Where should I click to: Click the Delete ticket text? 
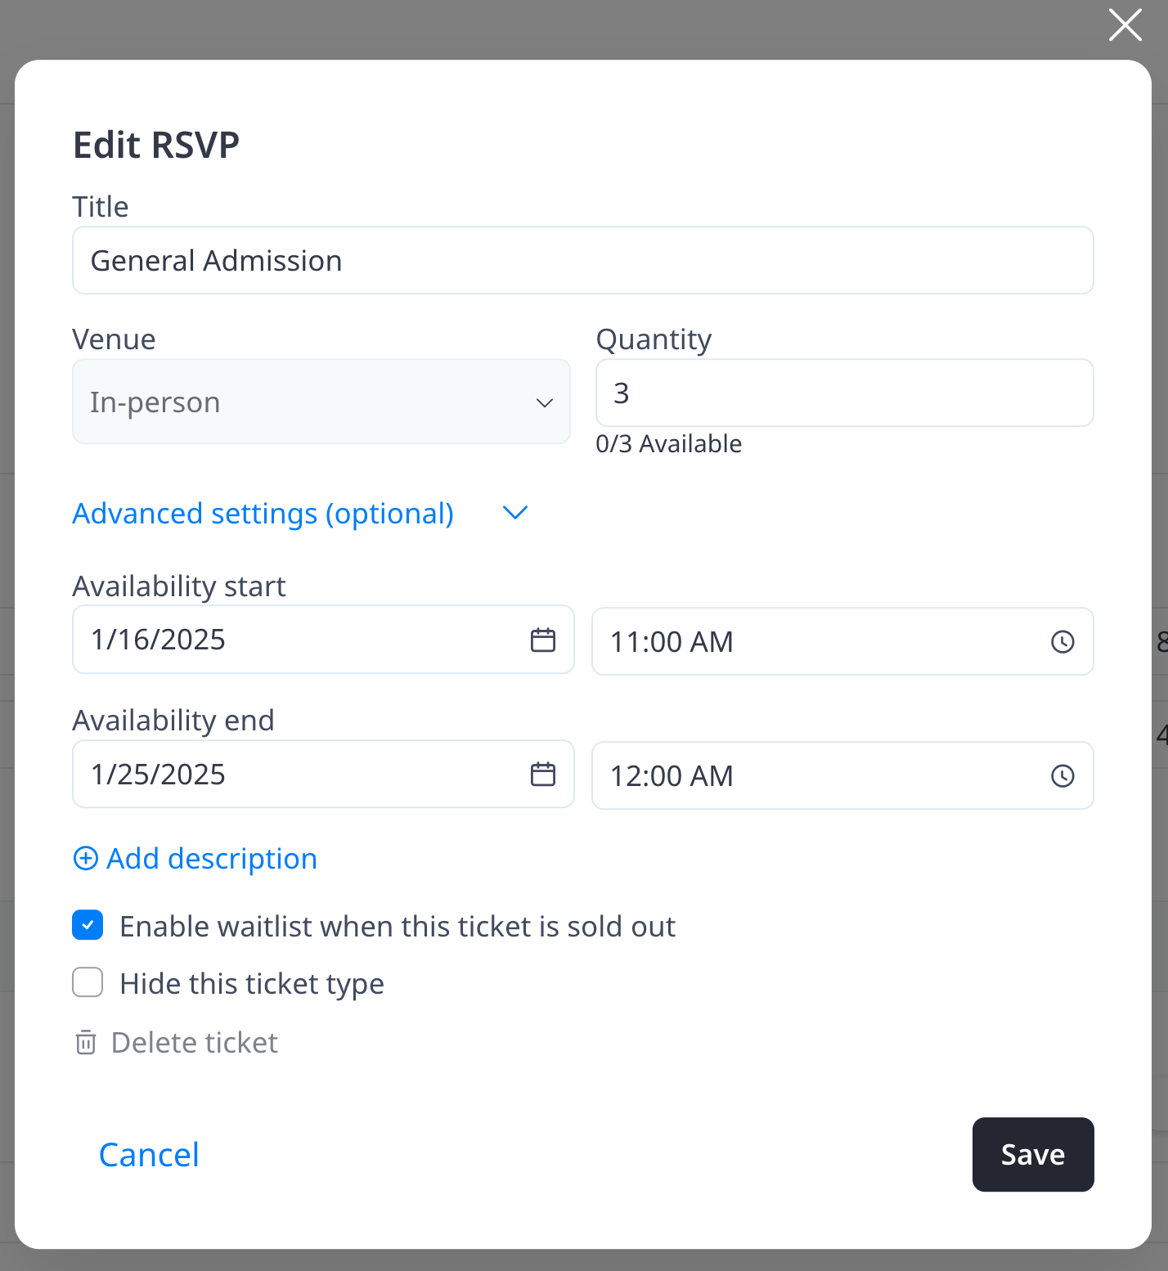[195, 1043]
